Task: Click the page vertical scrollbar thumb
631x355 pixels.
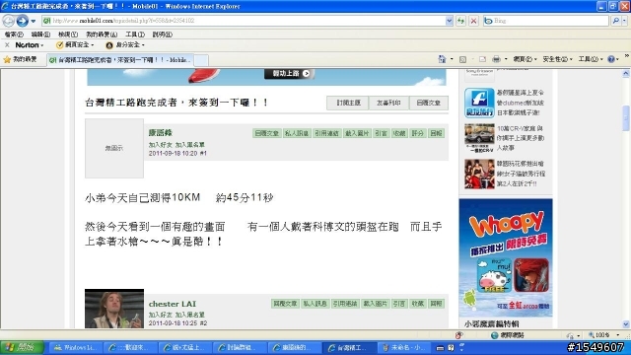Action: [x=626, y=118]
